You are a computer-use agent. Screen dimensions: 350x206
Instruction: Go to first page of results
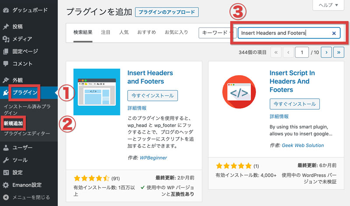[276, 52]
